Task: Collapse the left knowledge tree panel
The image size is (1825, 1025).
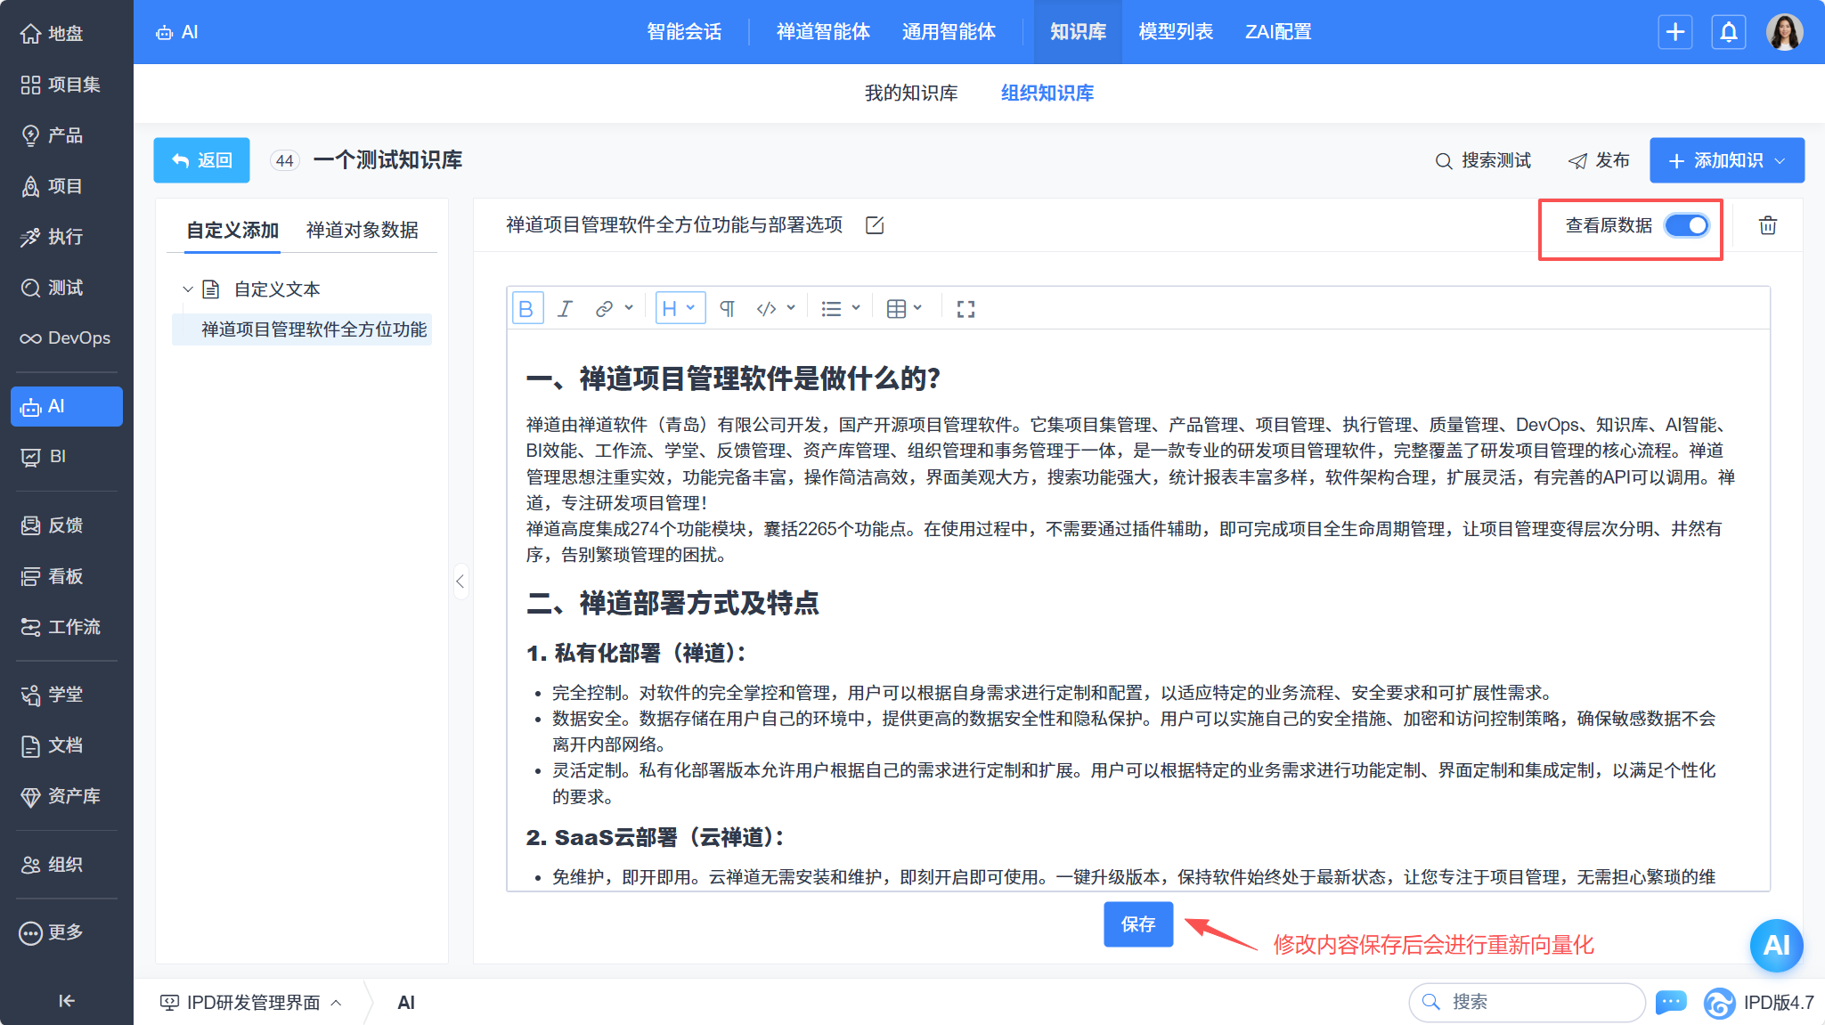Action: 460,582
